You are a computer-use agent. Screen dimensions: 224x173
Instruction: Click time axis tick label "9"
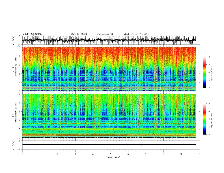coord(181,154)
